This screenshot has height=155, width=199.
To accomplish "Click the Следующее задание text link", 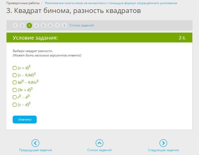I will (x=163, y=150).
